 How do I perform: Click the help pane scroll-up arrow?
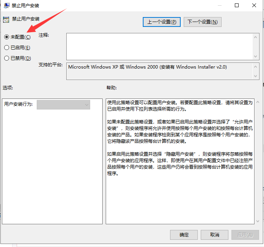(x=258, y=102)
